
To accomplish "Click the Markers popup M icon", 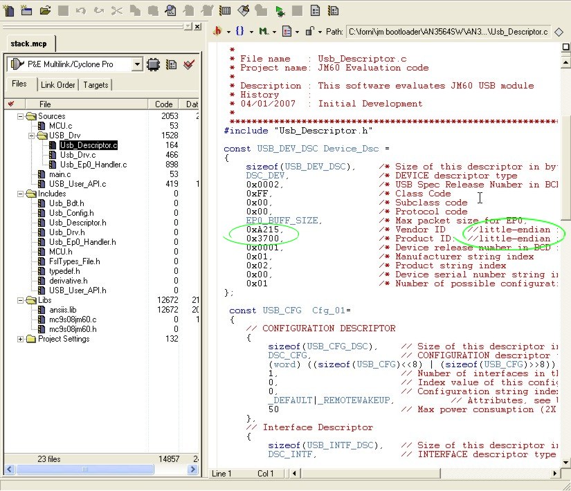I will 264,31.
